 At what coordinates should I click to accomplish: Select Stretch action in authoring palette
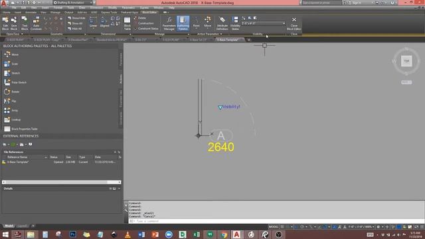tap(12, 73)
